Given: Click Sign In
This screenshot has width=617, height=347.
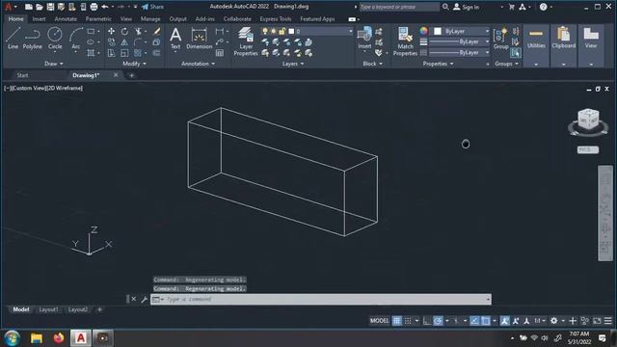Looking at the screenshot, I should [467, 7].
